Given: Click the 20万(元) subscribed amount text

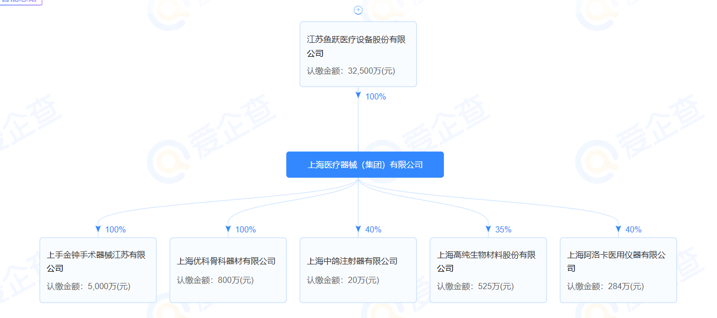Looking at the screenshot, I should (363, 280).
